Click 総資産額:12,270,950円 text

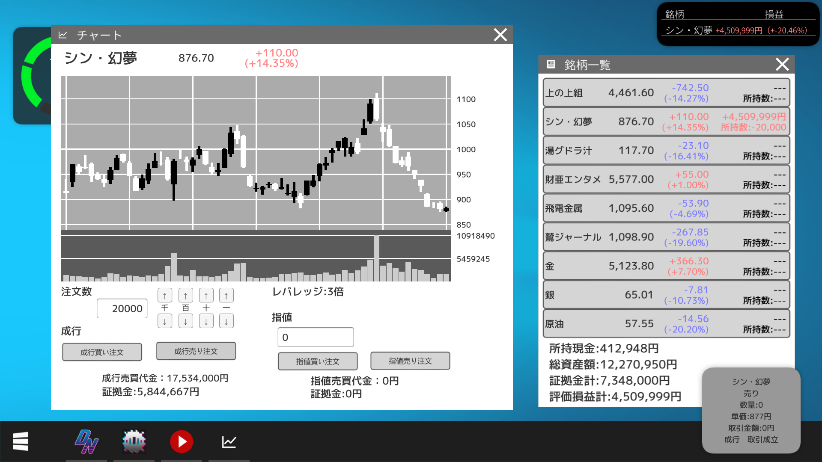[x=613, y=364]
